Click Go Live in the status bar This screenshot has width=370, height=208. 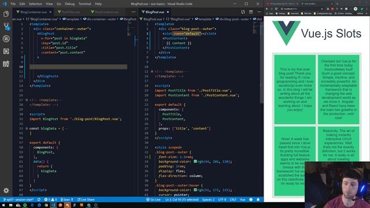[x=153, y=199]
